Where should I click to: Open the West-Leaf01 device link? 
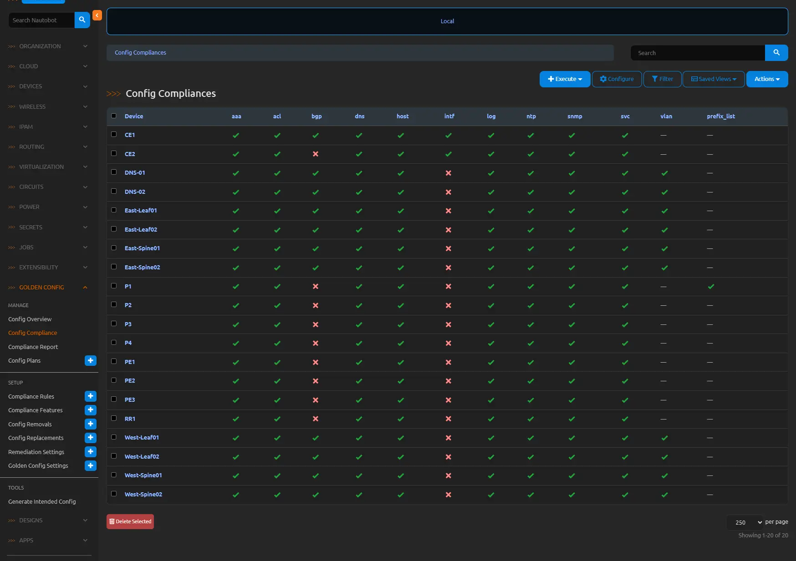click(142, 438)
